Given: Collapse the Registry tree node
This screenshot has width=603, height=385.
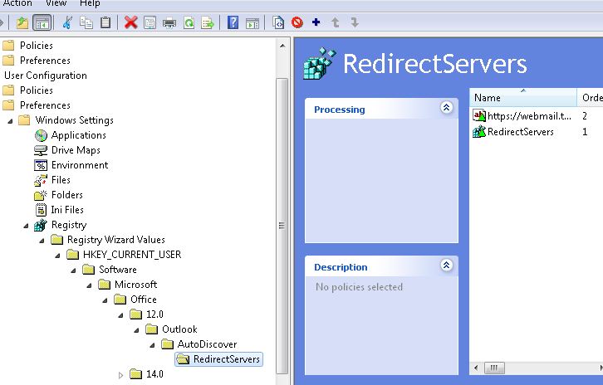Looking at the screenshot, I should click(26, 226).
